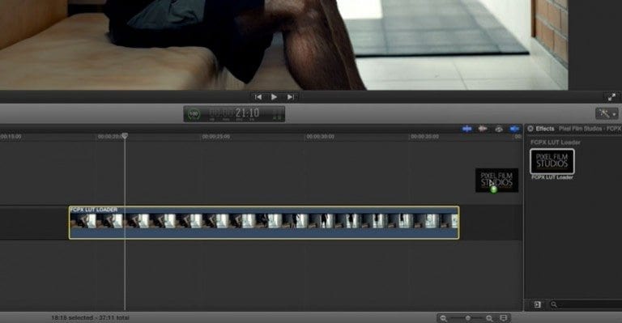Image resolution: width=622 pixels, height=323 pixels.
Task: Focus the Effects browser search field
Action: (586, 304)
